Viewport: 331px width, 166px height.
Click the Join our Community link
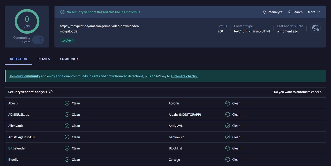(x=25, y=76)
